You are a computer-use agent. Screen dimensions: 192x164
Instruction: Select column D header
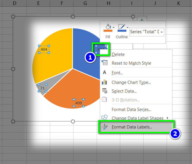(14, 3)
